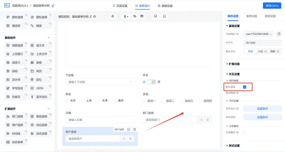Screen dimensions: 285x152
Task: Open the link toolbar icon
Action: [x=135, y=16]
